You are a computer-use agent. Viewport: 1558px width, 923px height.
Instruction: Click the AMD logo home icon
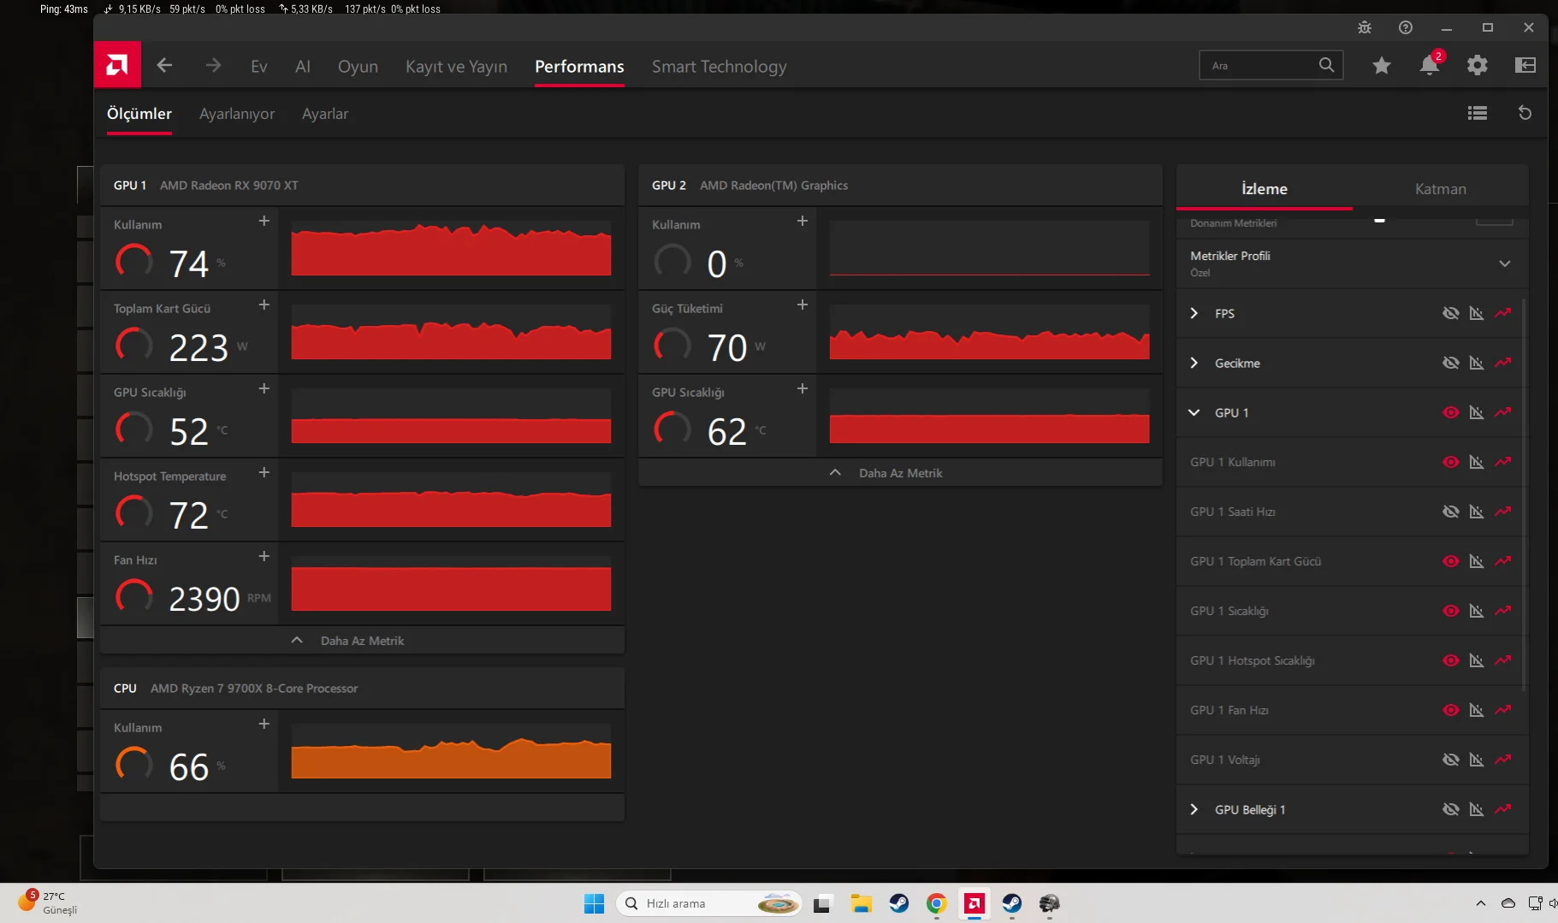coord(117,65)
